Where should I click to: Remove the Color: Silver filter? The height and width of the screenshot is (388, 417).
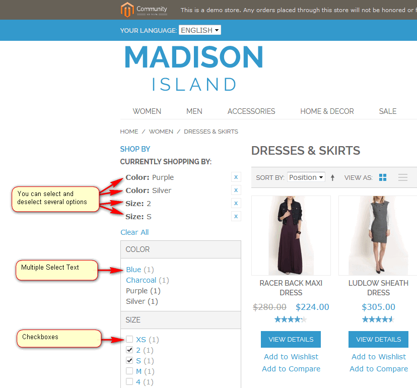pyautogui.click(x=236, y=190)
